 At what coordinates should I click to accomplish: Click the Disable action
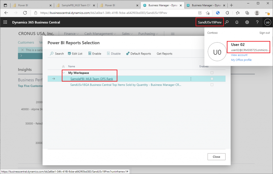(114, 53)
